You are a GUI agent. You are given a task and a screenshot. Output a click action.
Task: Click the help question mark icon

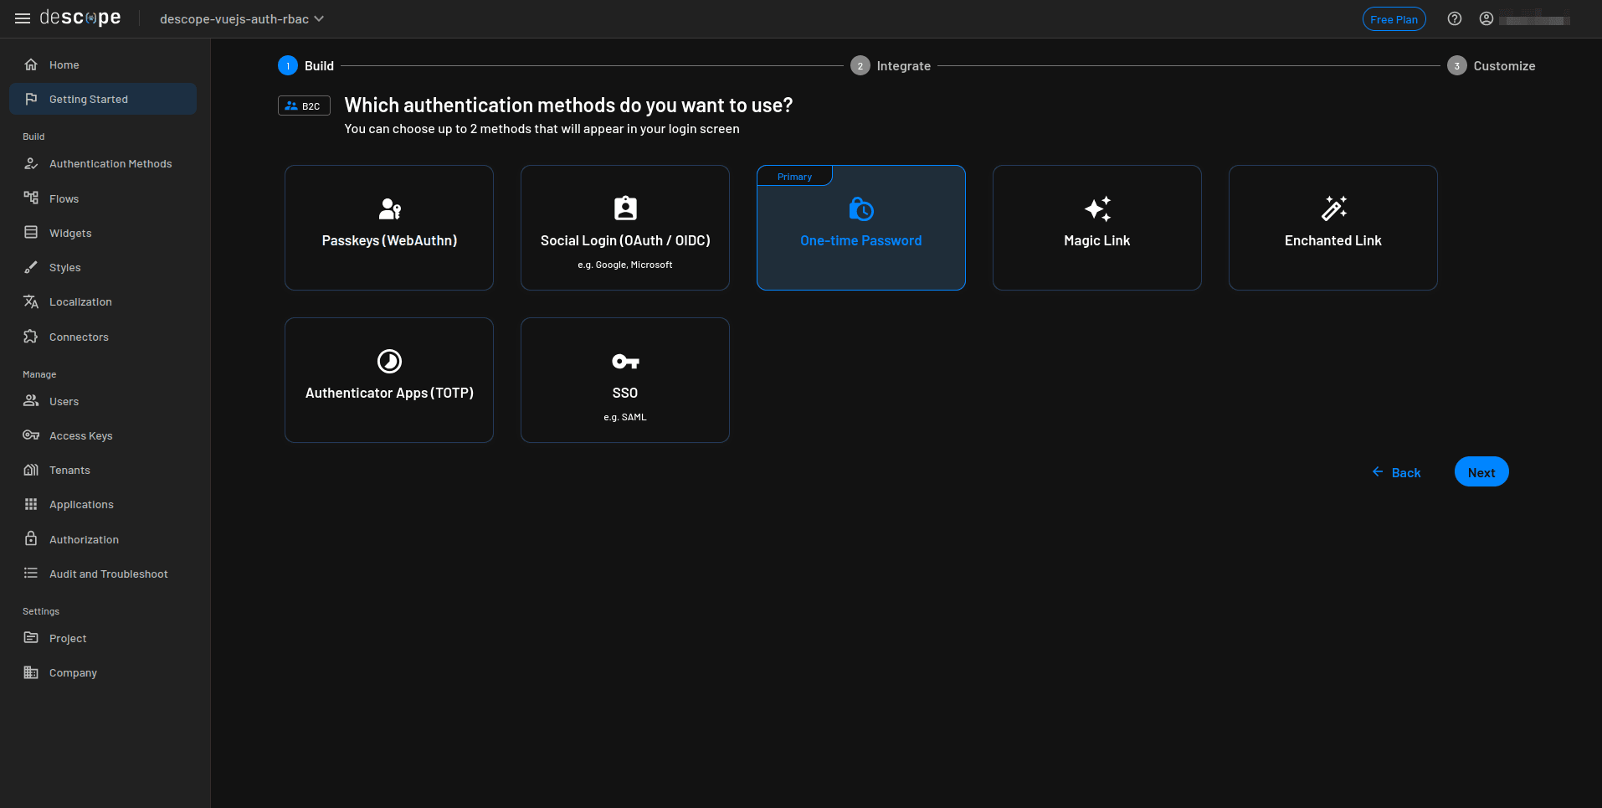point(1454,18)
